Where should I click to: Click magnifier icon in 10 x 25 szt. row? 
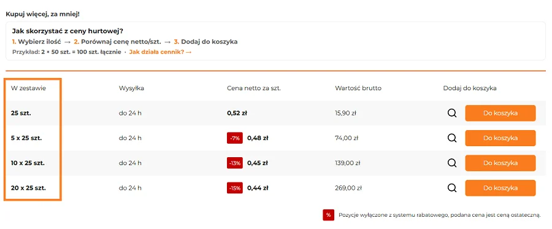click(x=452, y=163)
